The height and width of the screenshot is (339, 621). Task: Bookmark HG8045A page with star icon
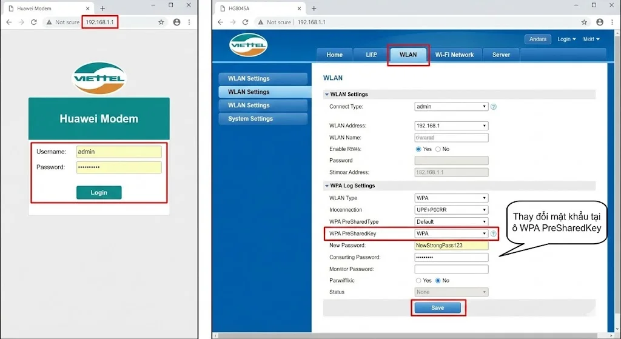pos(584,22)
